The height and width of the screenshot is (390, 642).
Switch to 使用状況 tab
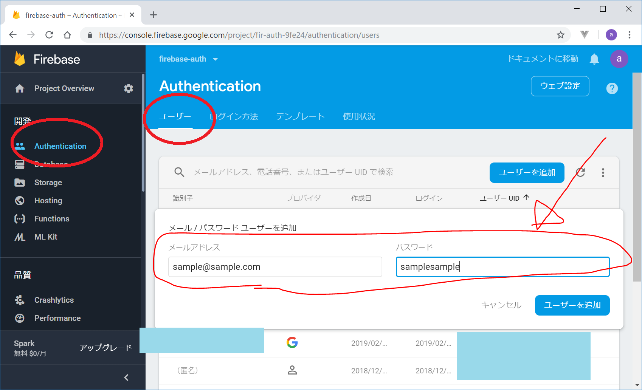359,116
